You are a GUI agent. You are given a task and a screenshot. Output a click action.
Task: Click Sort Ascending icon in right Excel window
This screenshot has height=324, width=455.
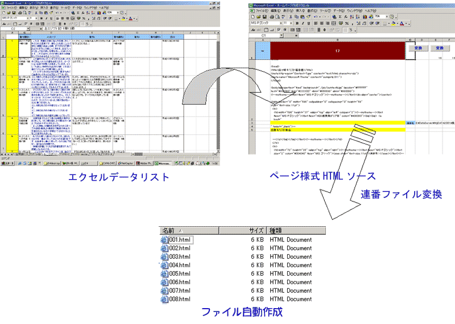tap(351, 16)
